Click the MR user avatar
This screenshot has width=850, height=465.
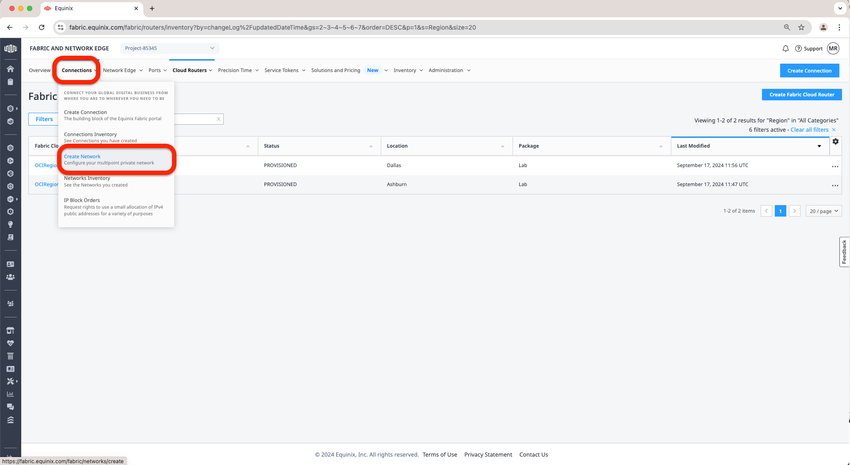pyautogui.click(x=833, y=49)
